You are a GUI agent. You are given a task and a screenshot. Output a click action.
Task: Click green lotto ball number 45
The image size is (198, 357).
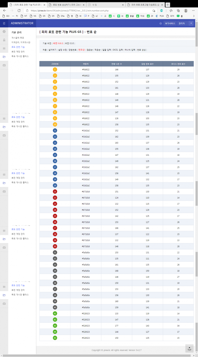point(55,338)
